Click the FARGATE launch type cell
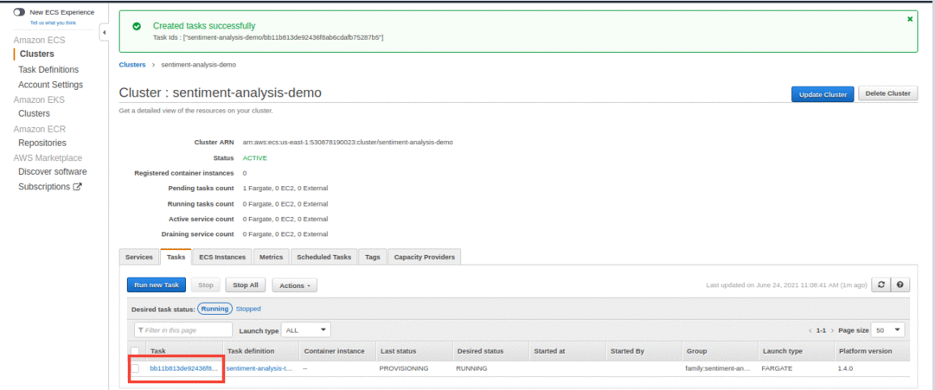The height and width of the screenshot is (390, 935). pos(777,368)
